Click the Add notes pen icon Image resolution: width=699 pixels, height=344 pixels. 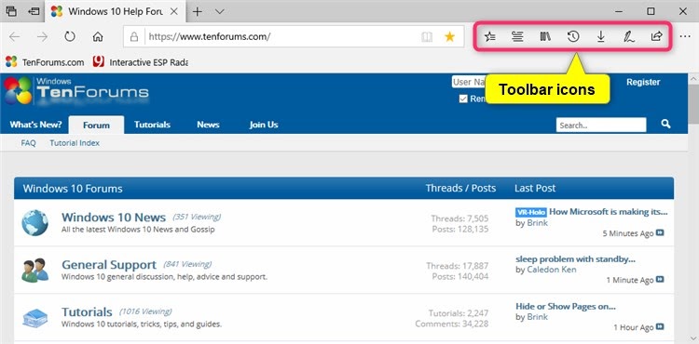coord(629,37)
